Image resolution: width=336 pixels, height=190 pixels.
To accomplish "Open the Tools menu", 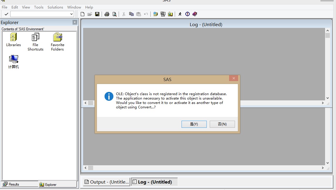I will tap(38, 7).
